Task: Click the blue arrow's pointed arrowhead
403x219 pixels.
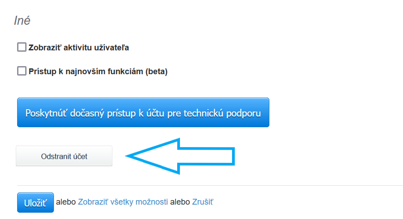Action: (135, 156)
